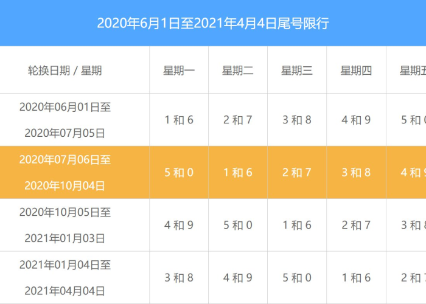Click the 星期三 column header

(x=297, y=71)
